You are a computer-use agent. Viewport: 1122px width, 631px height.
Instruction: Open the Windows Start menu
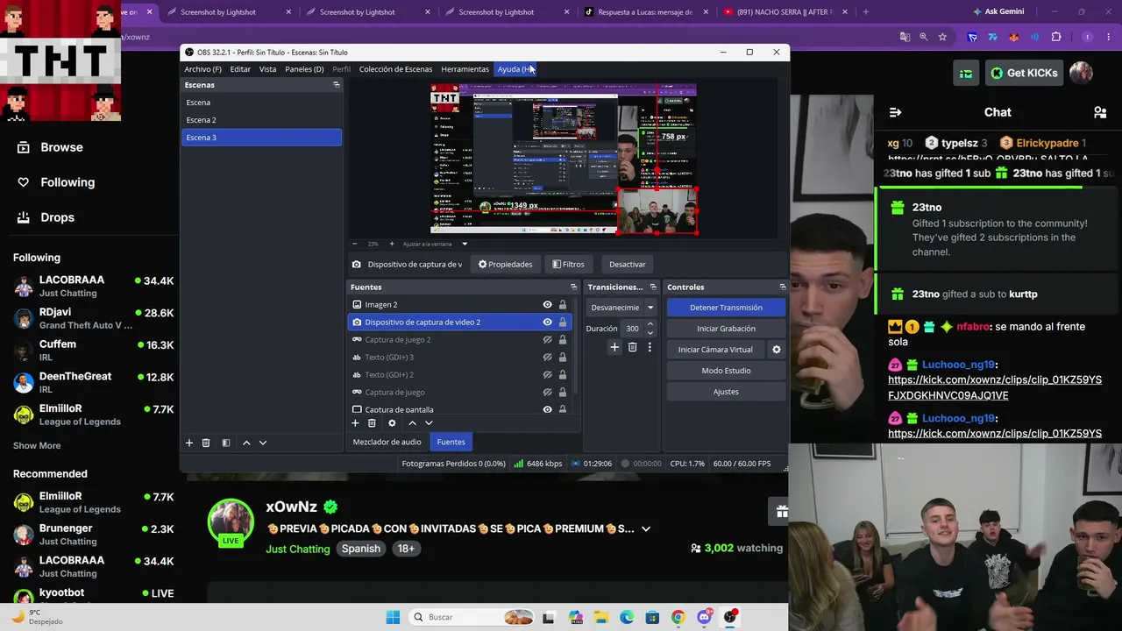[x=393, y=617]
